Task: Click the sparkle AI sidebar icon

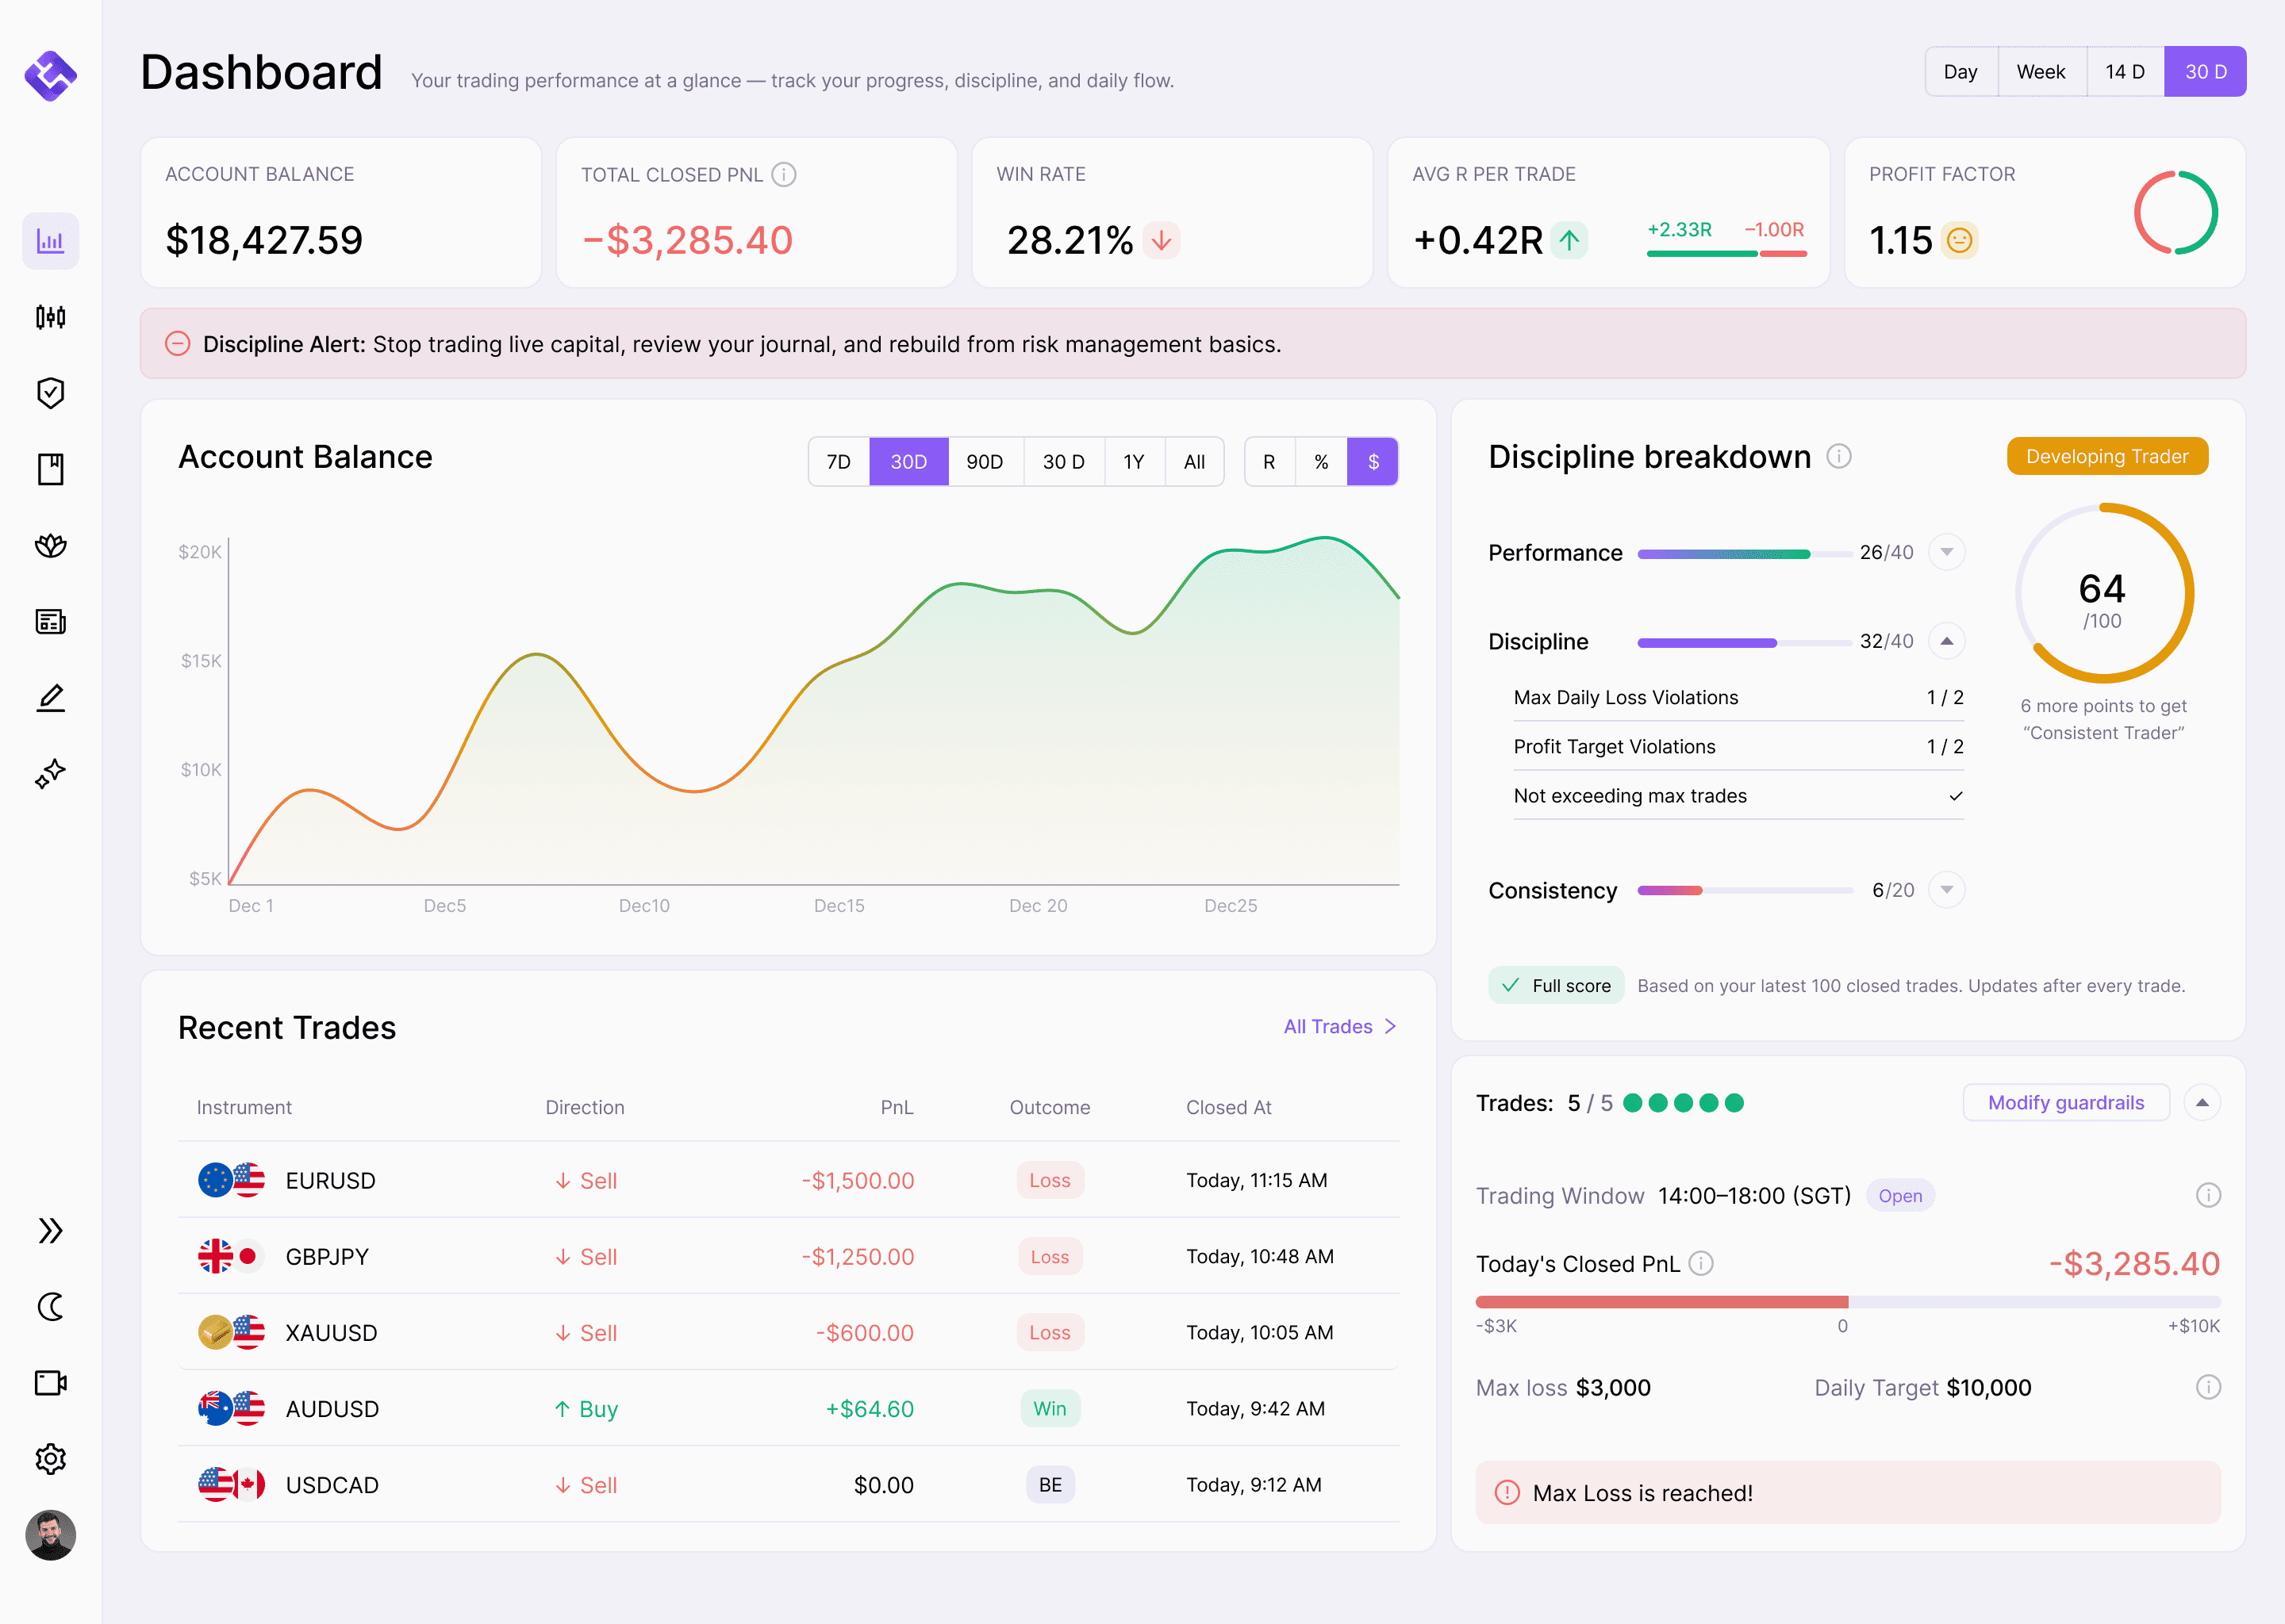Action: point(50,773)
